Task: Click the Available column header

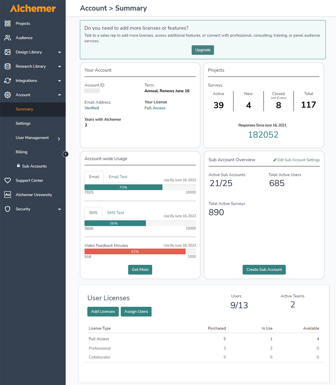Action: pos(311,328)
